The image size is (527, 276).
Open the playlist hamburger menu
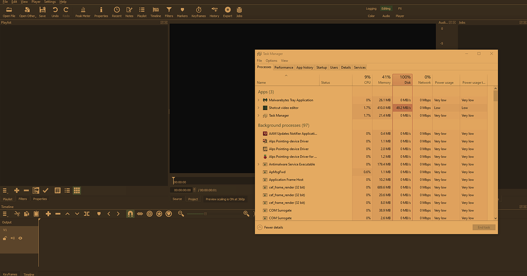pos(5,190)
